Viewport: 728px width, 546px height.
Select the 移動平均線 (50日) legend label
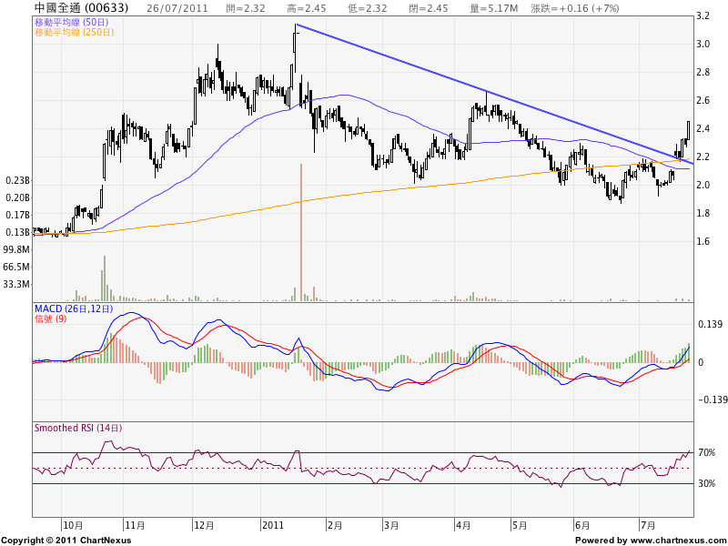point(72,22)
